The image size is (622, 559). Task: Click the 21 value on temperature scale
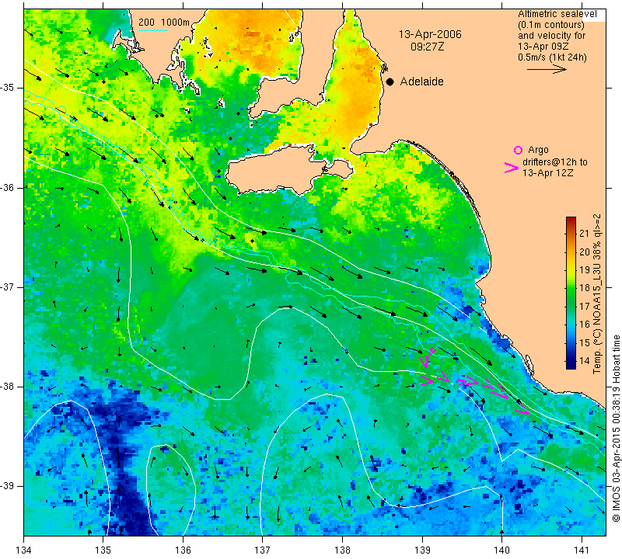585,234
